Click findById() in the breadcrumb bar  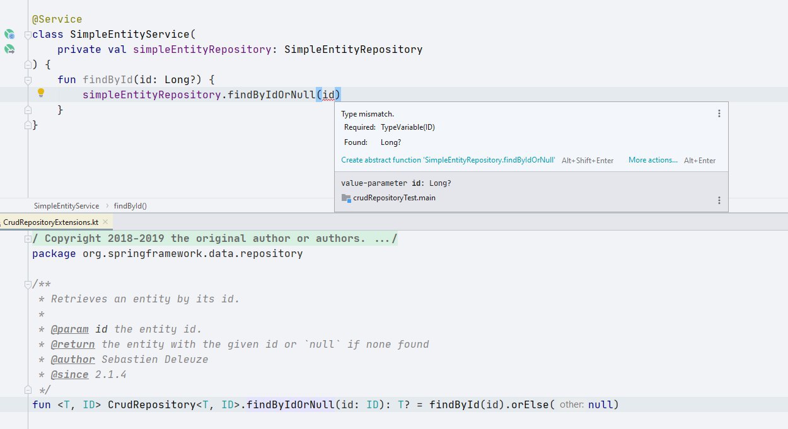click(130, 206)
